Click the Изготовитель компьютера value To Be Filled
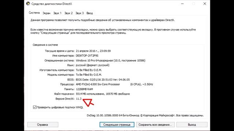Image resolution: width=234 pixels, height=131 pixels. click(x=89, y=70)
